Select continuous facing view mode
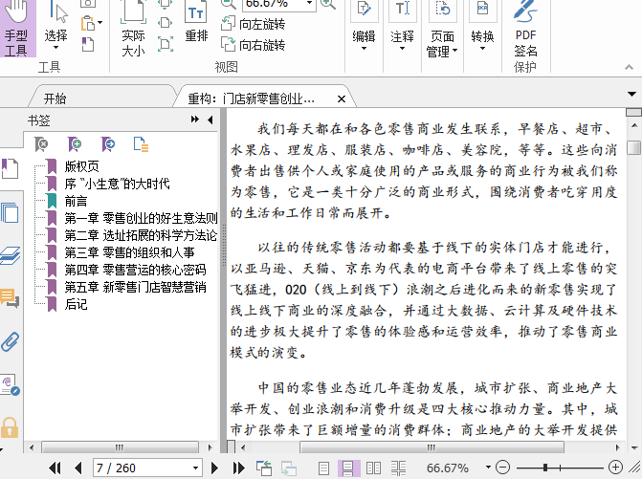This screenshot has height=479, width=642. point(398,468)
